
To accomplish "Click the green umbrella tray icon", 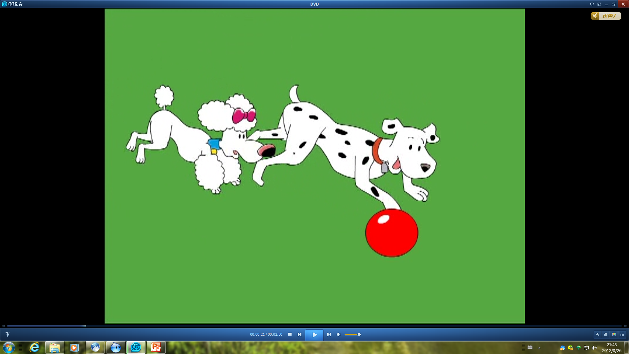I will click(x=579, y=348).
